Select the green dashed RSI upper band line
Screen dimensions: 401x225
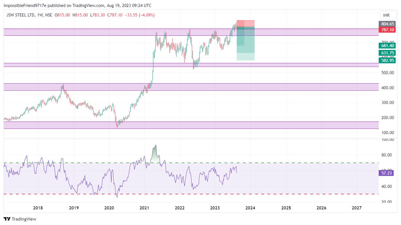coord(191,163)
